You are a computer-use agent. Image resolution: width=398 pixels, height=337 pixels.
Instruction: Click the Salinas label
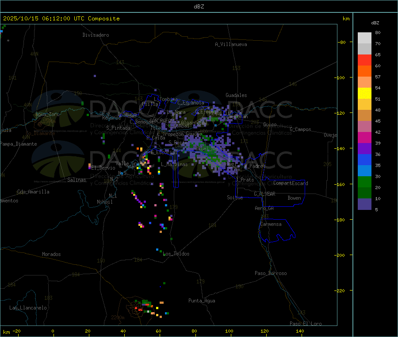[77, 180]
